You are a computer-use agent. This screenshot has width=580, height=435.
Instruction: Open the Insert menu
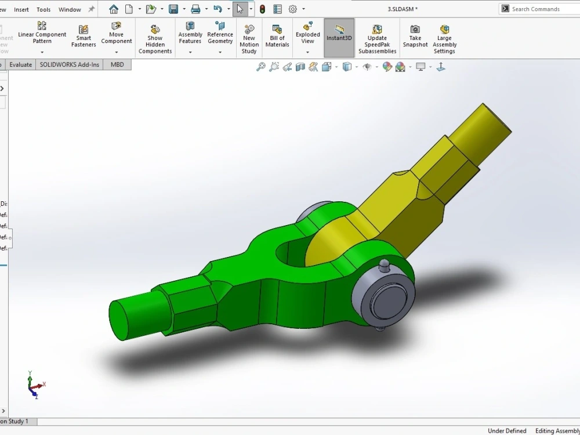pyautogui.click(x=21, y=9)
